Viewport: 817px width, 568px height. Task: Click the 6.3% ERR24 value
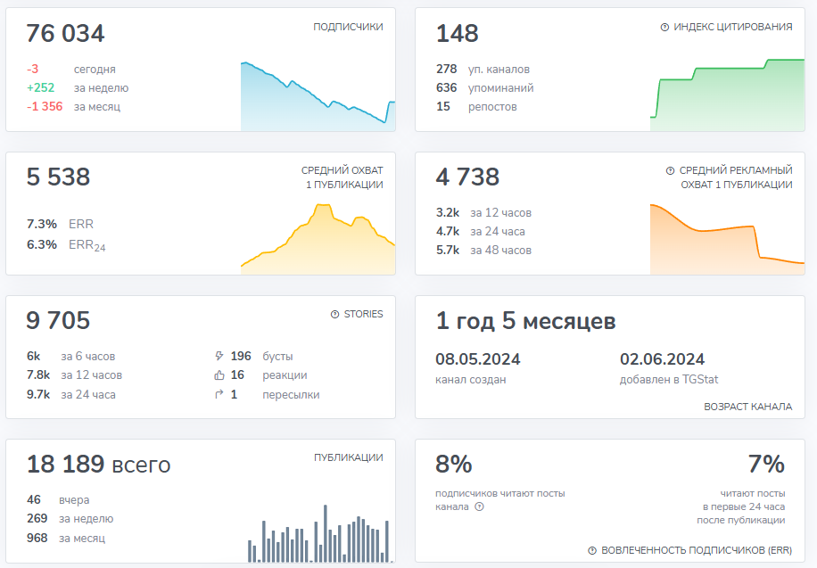tap(42, 244)
